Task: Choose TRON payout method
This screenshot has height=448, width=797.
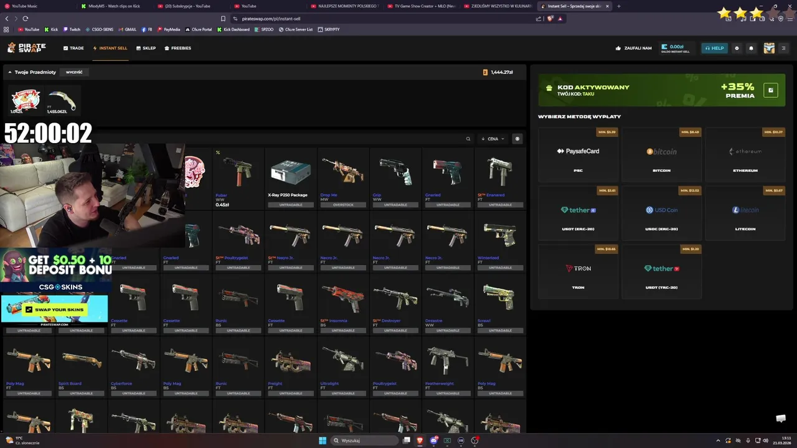Action: [x=578, y=271]
